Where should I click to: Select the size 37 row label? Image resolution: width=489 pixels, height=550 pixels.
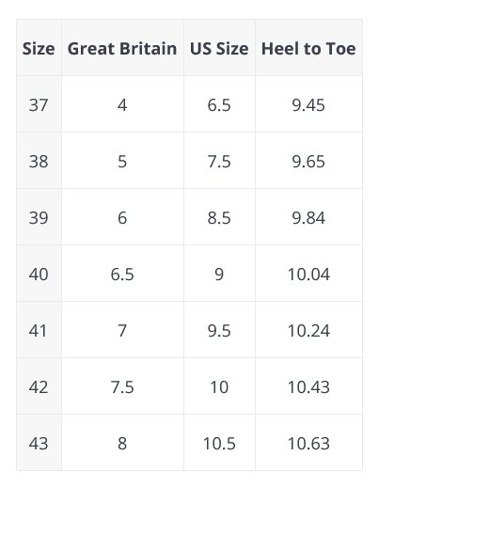coord(39,104)
